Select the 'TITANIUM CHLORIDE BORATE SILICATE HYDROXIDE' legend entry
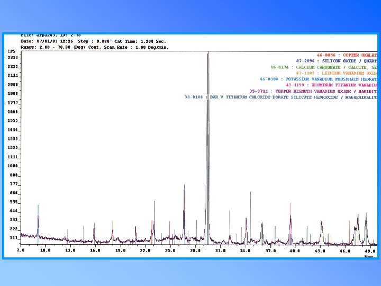The height and width of the screenshot is (286, 381). [281, 97]
